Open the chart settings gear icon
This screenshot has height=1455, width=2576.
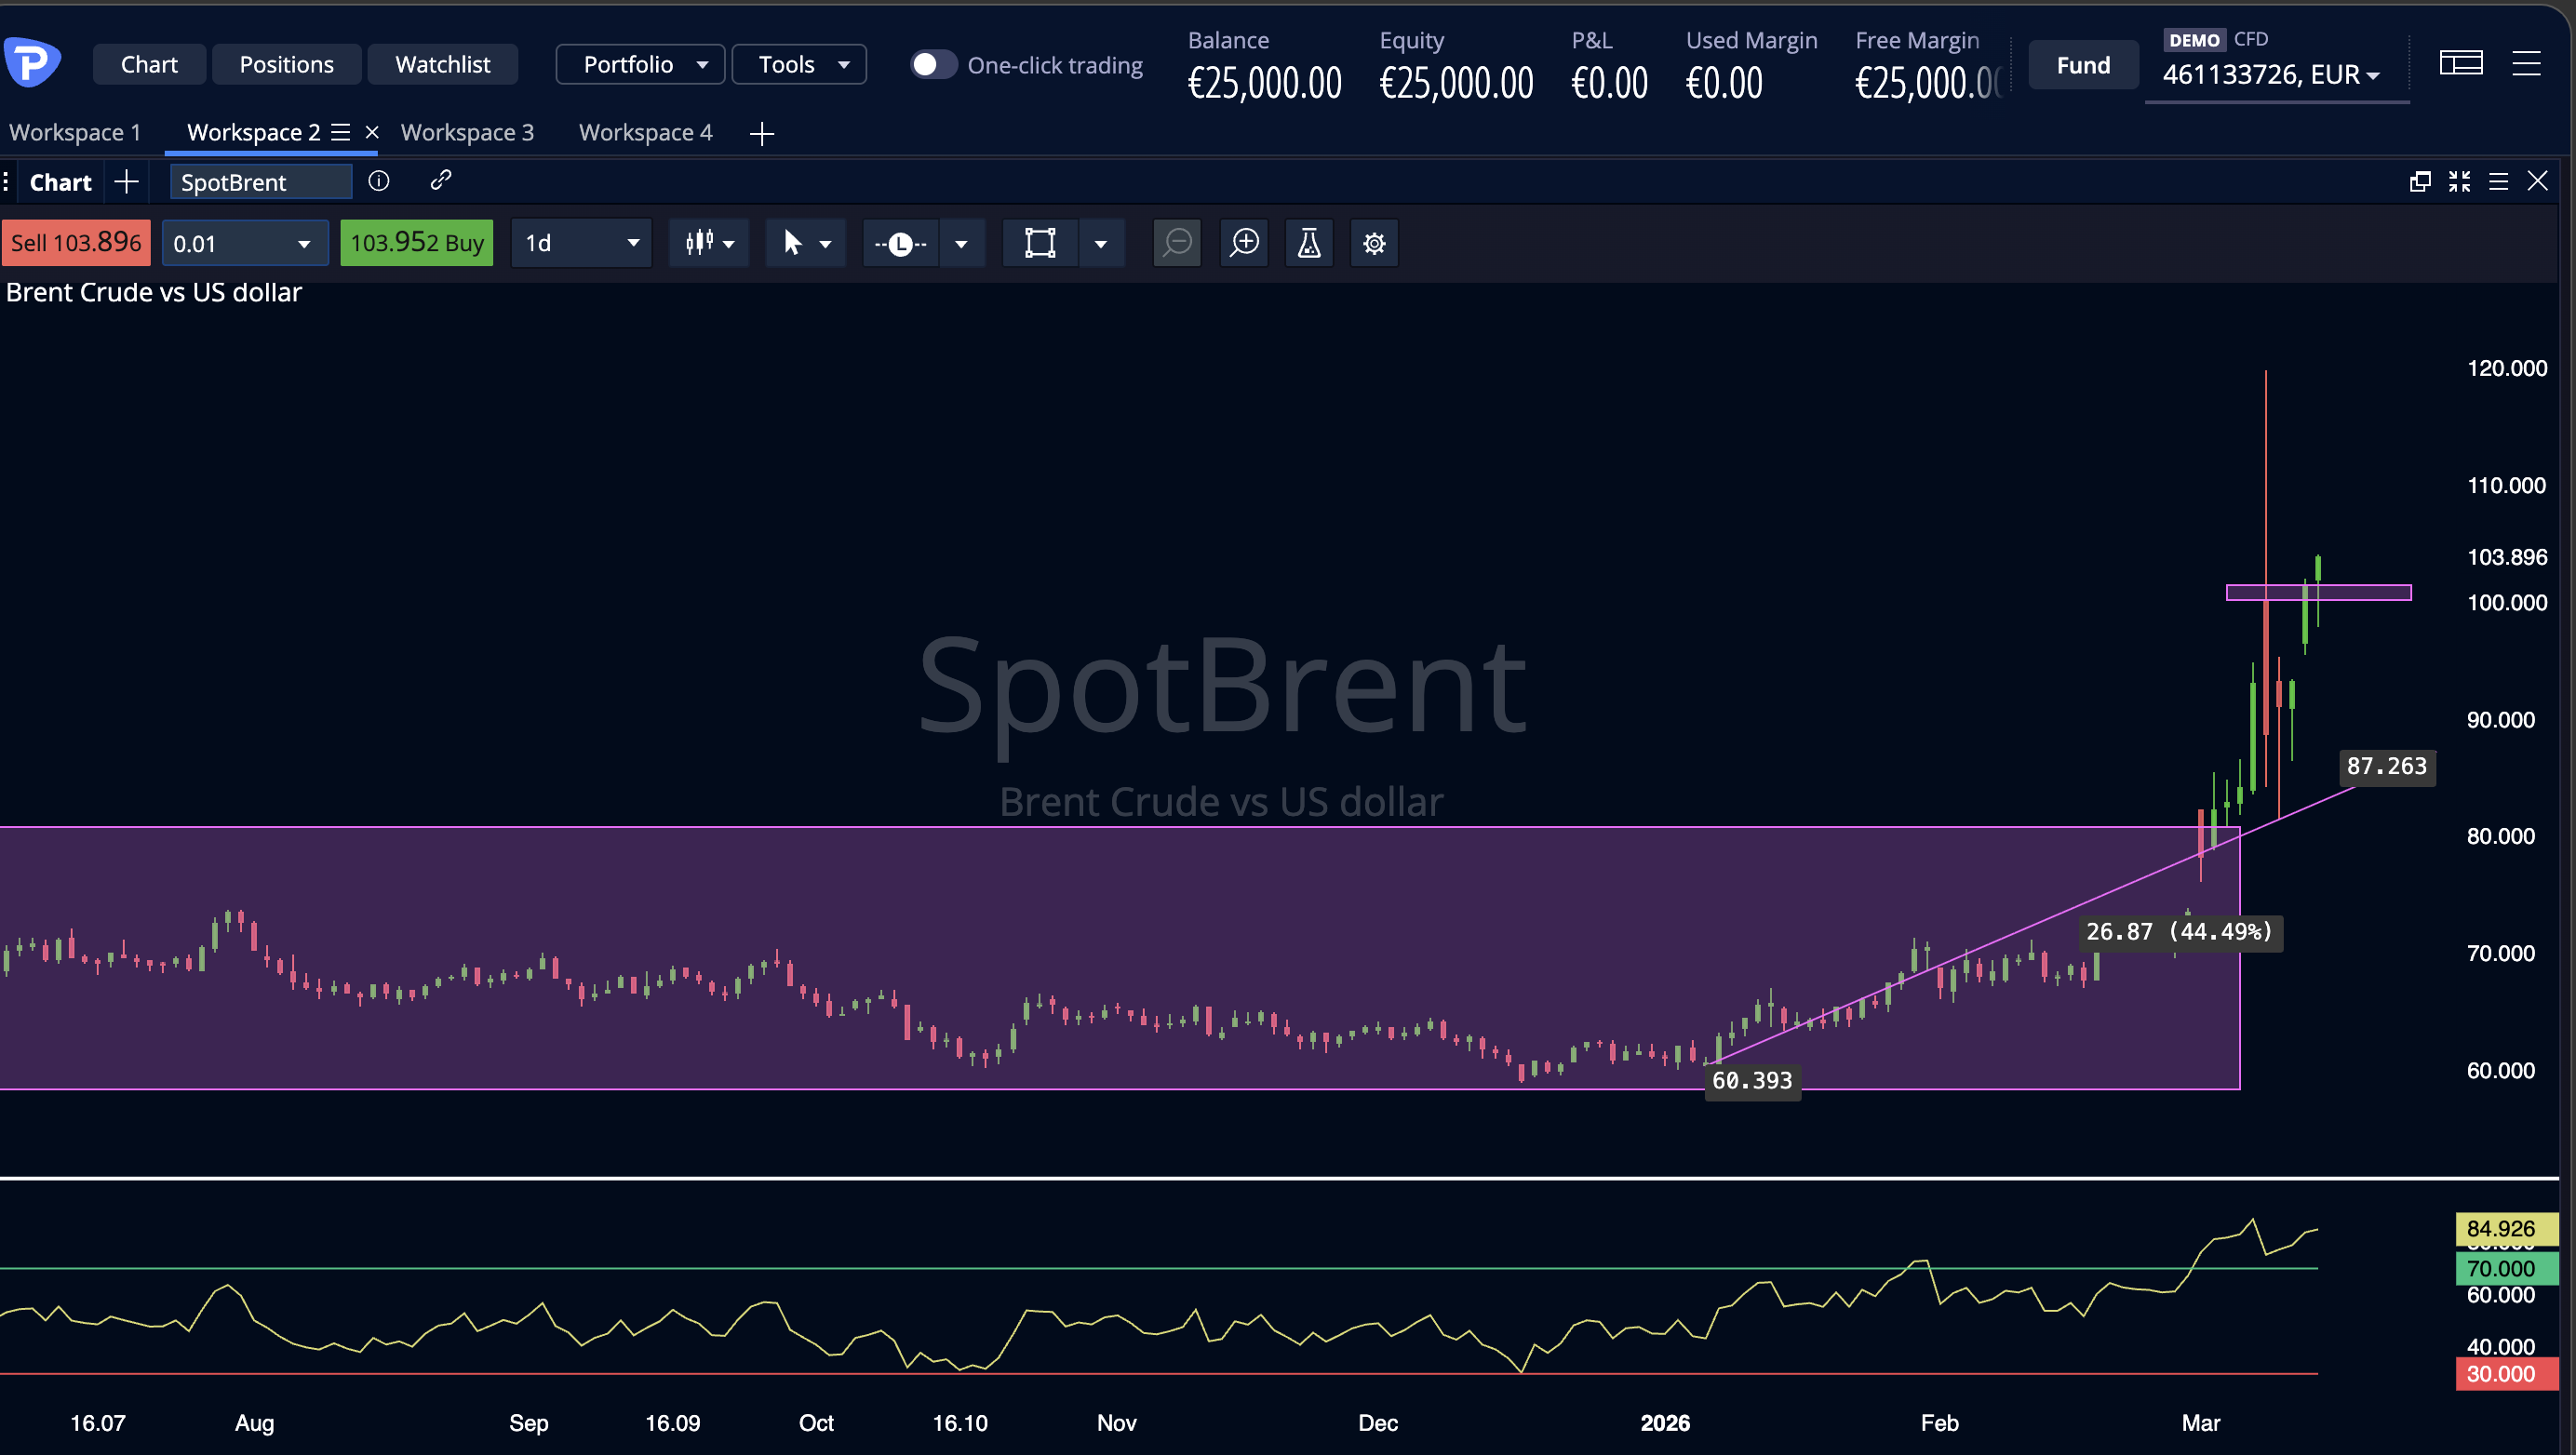[1374, 243]
